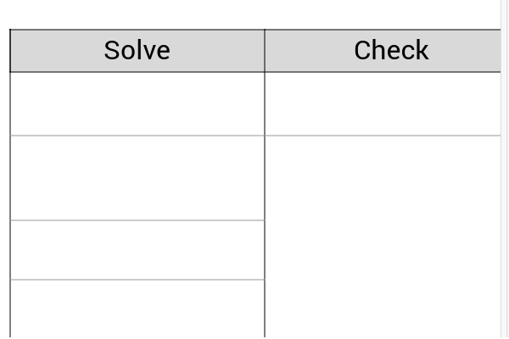509x339 pixels.
Task: Click the Check column header cell
Action: [x=383, y=51]
